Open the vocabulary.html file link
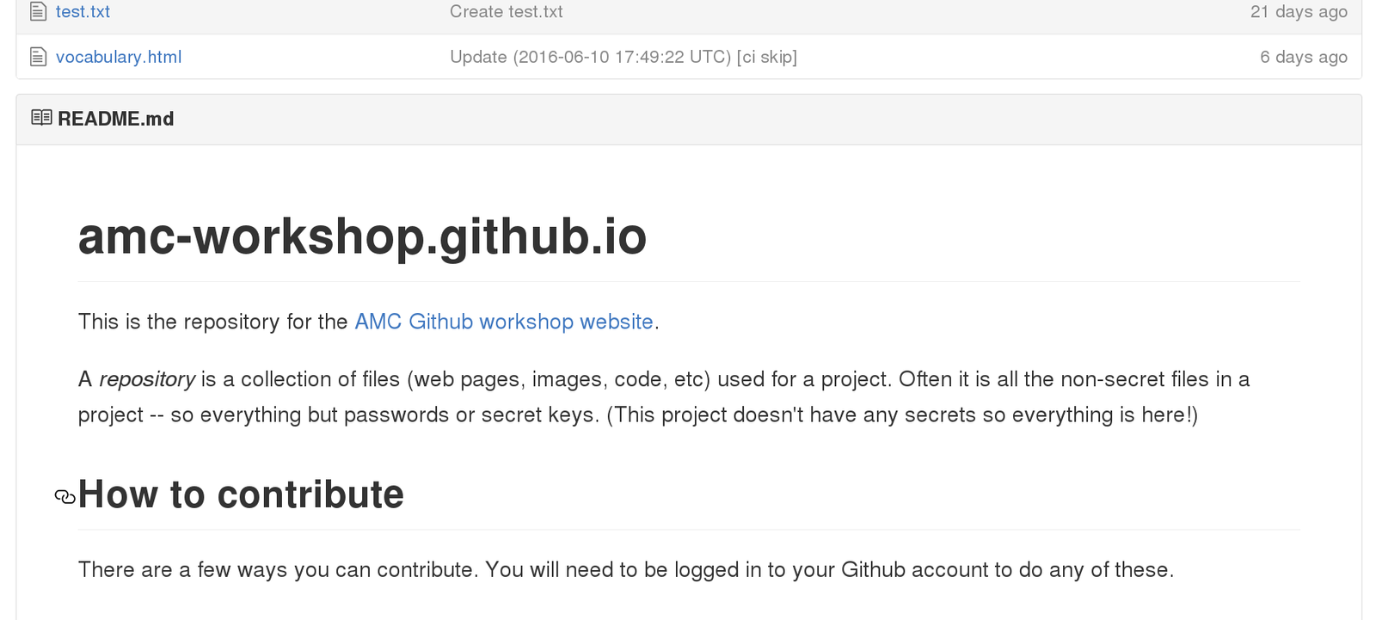Viewport: 1376px width, 620px height. 119,57
